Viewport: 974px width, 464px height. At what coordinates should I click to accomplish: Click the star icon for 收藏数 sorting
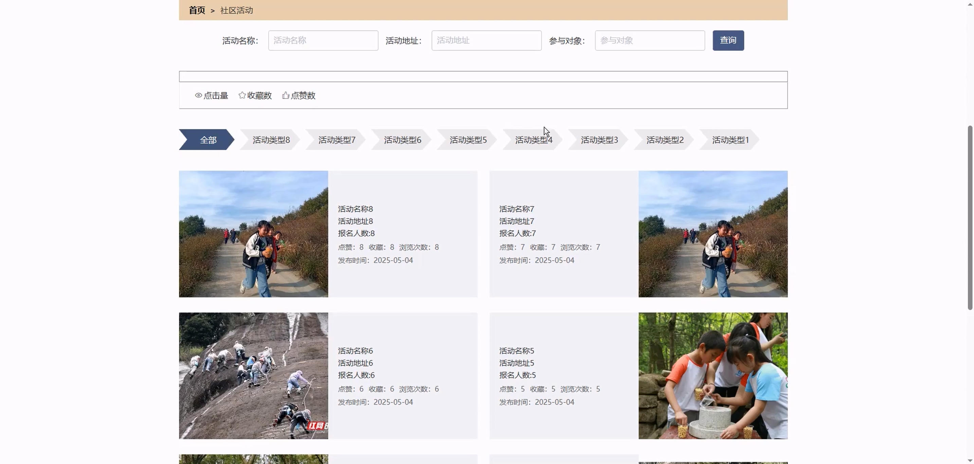point(242,95)
